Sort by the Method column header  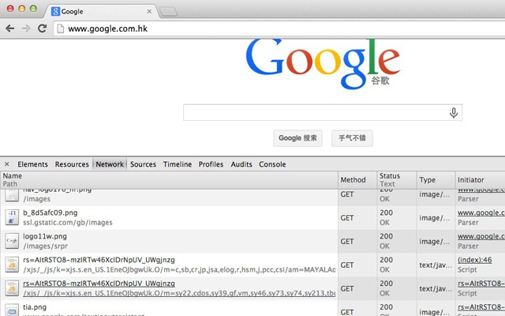pos(357,180)
